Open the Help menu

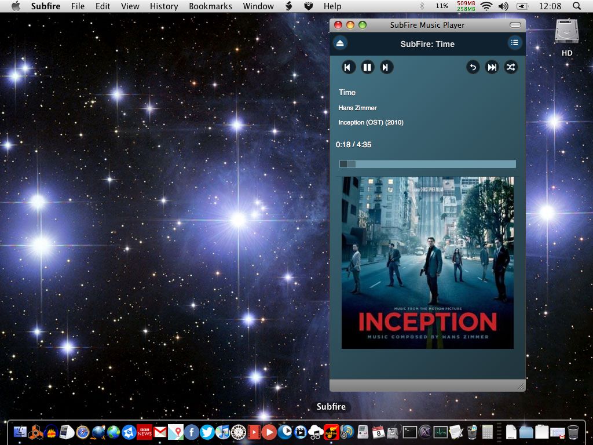[x=332, y=6]
